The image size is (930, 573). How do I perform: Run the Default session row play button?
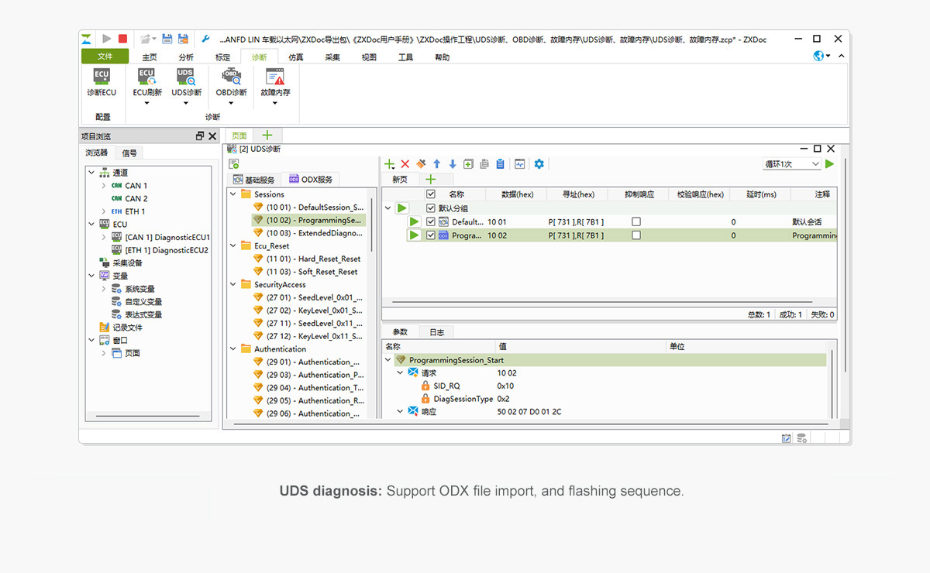pos(415,222)
